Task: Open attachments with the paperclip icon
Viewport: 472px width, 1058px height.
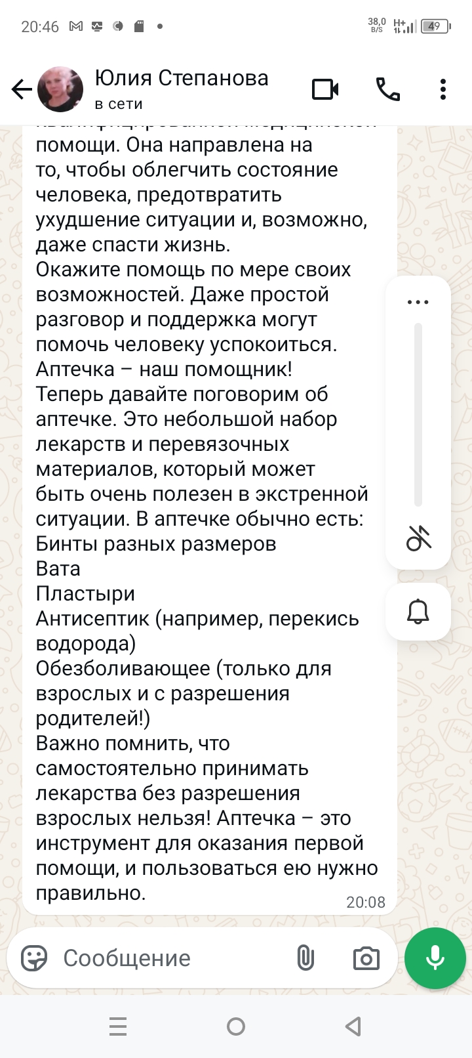Action: coord(305,958)
